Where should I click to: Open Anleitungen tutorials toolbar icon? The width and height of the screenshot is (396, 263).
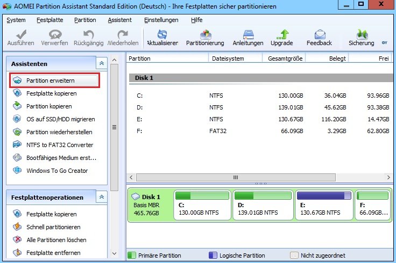[x=248, y=34]
